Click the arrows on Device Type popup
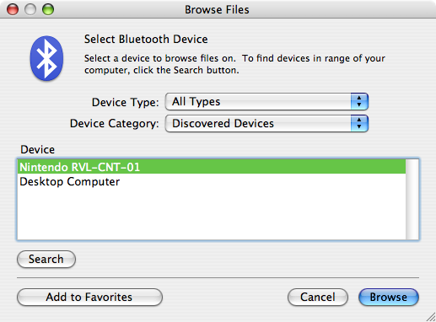The height and width of the screenshot is (322, 436). click(x=359, y=101)
